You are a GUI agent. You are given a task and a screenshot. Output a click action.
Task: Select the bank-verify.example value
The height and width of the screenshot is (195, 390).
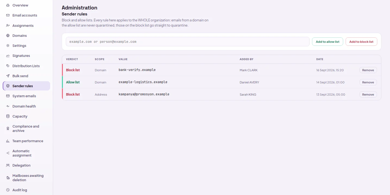pyautogui.click(x=137, y=70)
